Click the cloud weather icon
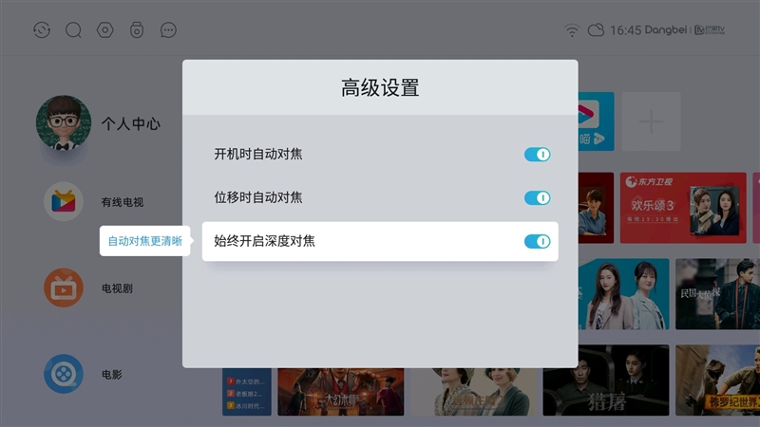This screenshot has height=427, width=760. click(596, 30)
